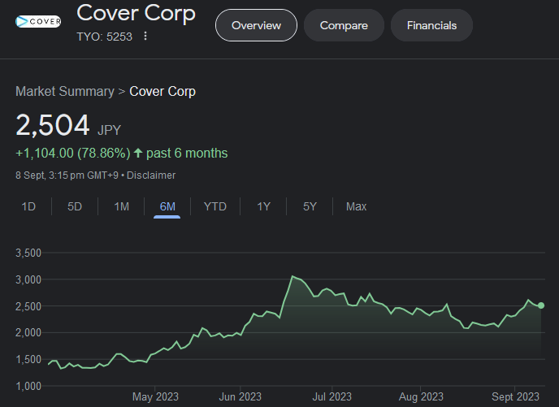Viewport: 559px width, 407px height.
Task: Click the Cover Corp breadcrumb text
Action: click(x=162, y=91)
